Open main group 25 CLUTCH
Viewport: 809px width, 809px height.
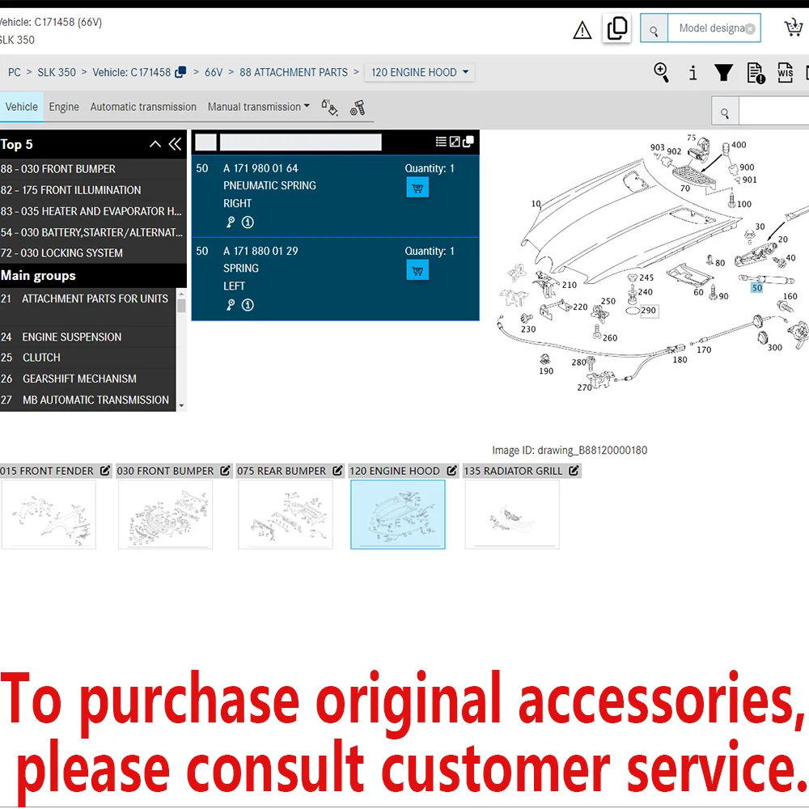(x=87, y=358)
